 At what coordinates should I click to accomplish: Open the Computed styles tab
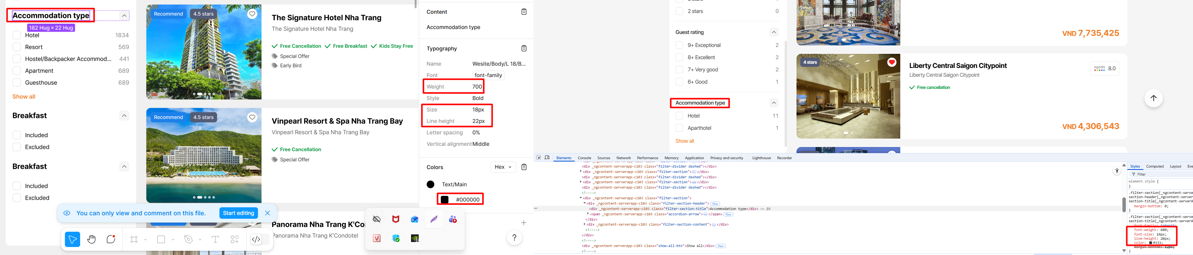pyautogui.click(x=1154, y=166)
